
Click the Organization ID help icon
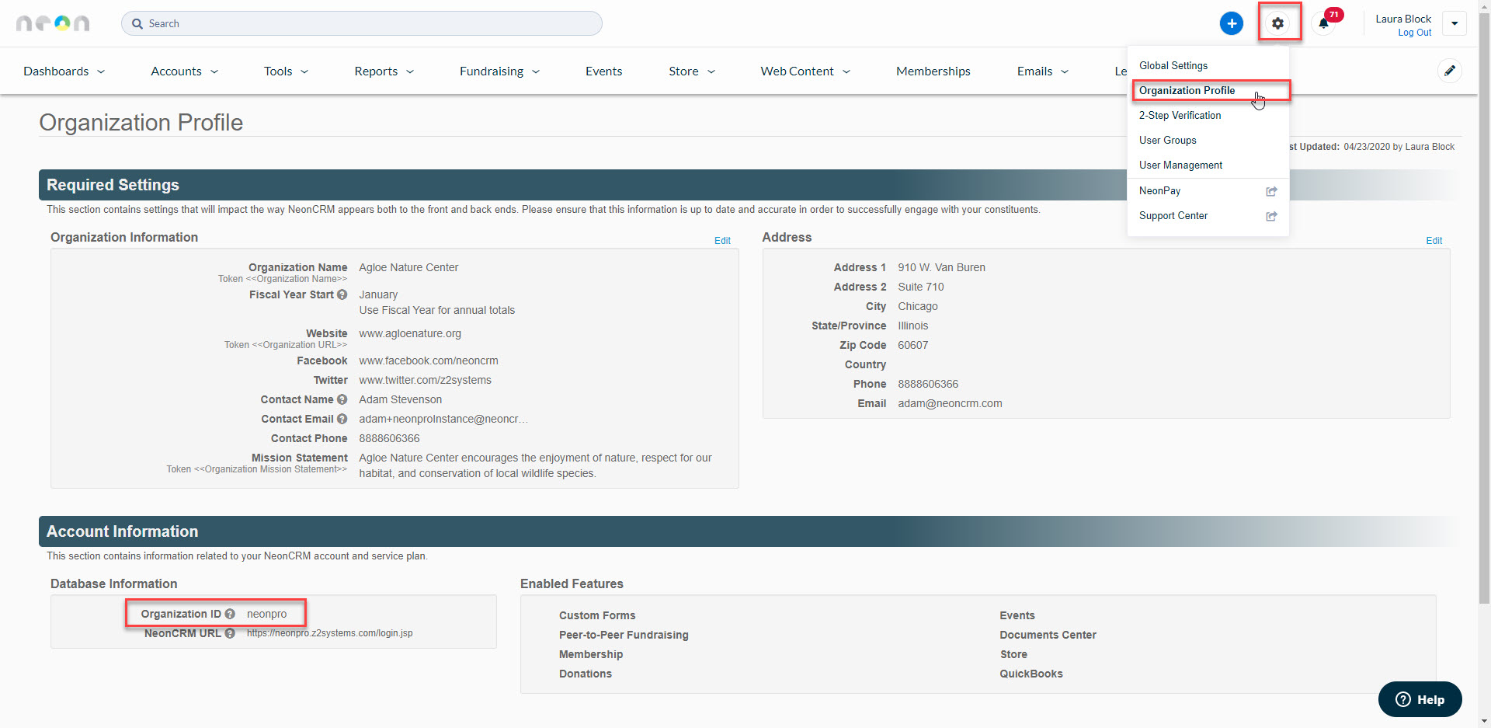tap(230, 614)
